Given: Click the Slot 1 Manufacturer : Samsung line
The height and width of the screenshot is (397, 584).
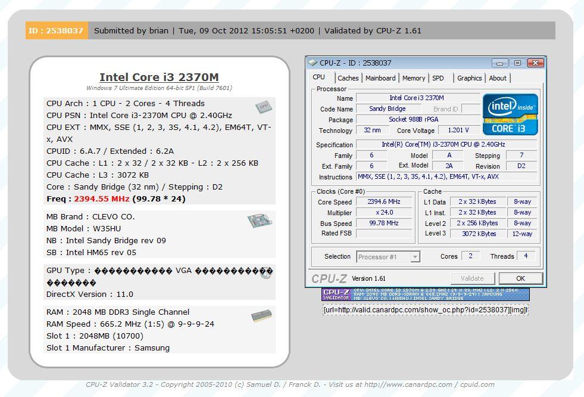Looking at the screenshot, I should pyautogui.click(x=108, y=348).
